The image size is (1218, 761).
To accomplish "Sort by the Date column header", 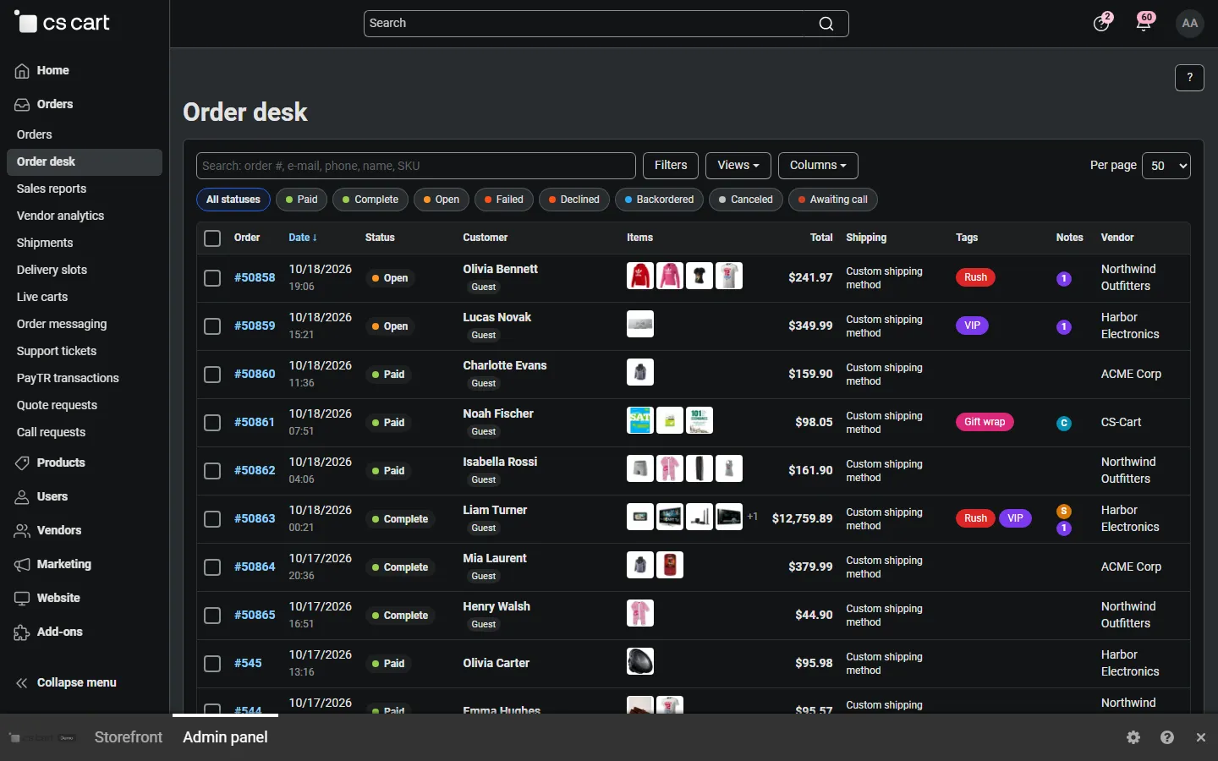I will tap(303, 238).
